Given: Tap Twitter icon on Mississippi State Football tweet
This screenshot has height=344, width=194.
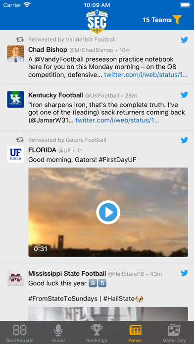Looking at the screenshot, I should 184,273.
